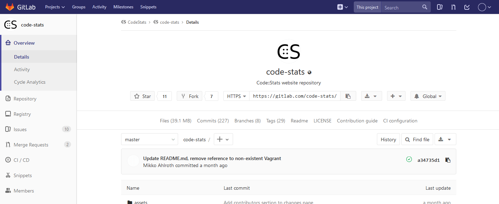View the passed pipeline status icon
This screenshot has height=204, width=499.
tap(409, 159)
